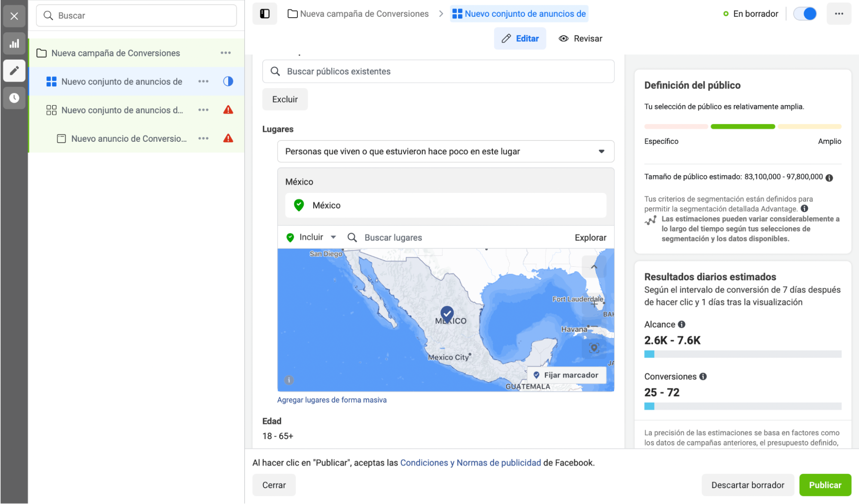Toggle the side panel layout icon
This screenshot has height=504, width=859.
point(265,14)
